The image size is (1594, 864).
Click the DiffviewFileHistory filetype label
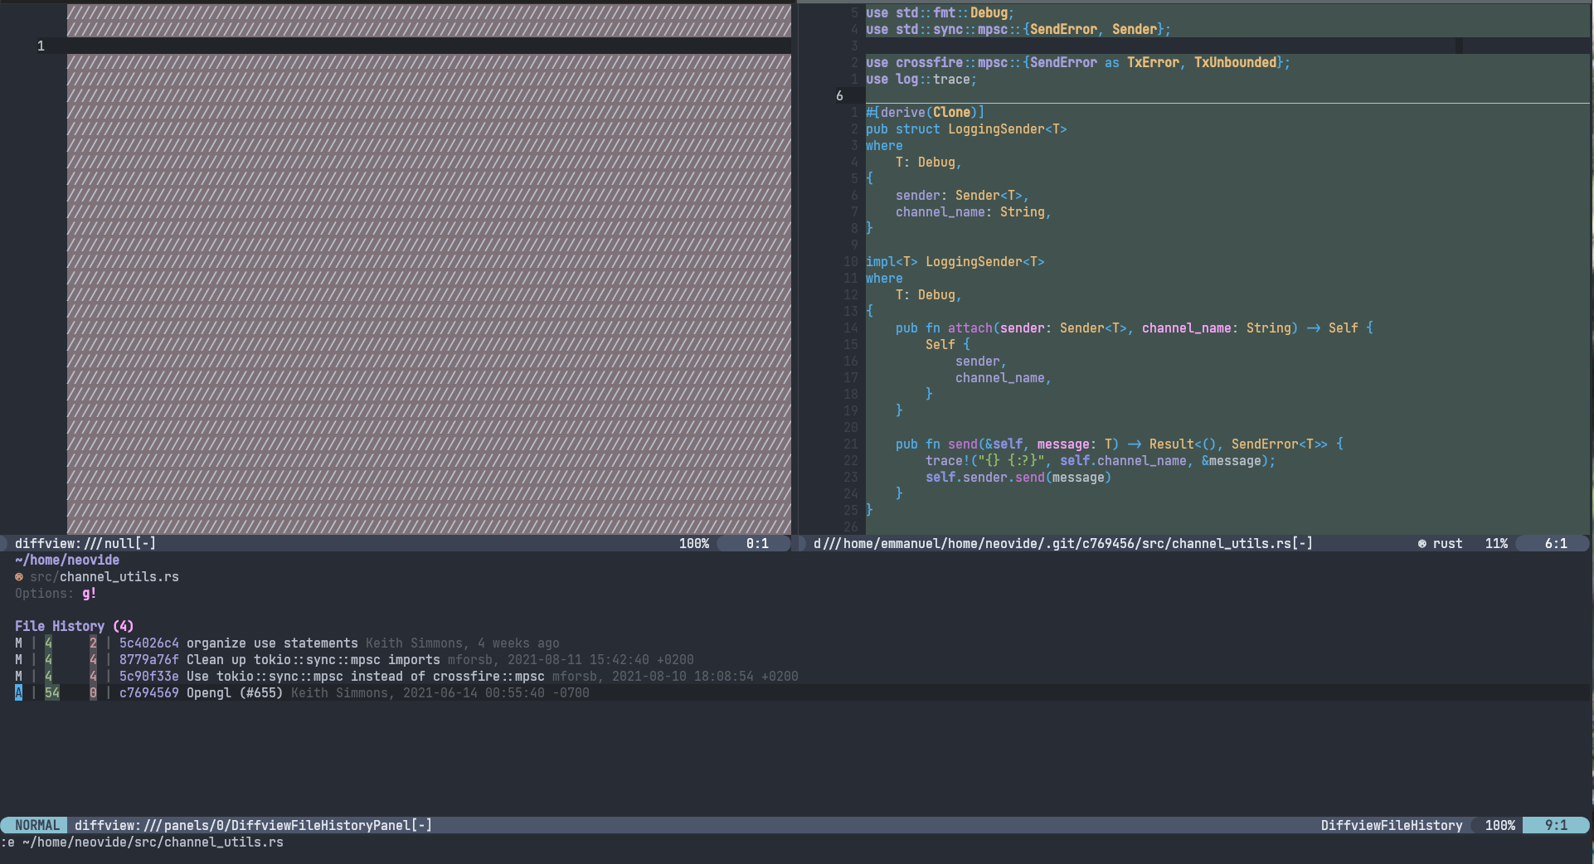(x=1392, y=825)
